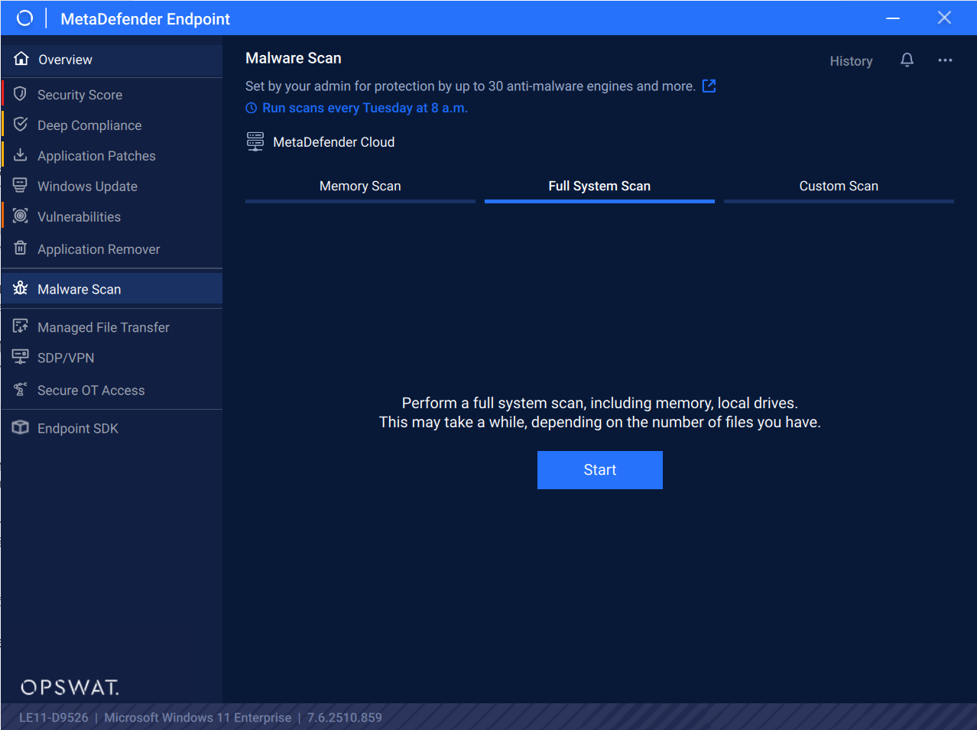Viewport: 977px width, 730px height.
Task: Click the Vulnerabilities target icon
Action: click(21, 216)
